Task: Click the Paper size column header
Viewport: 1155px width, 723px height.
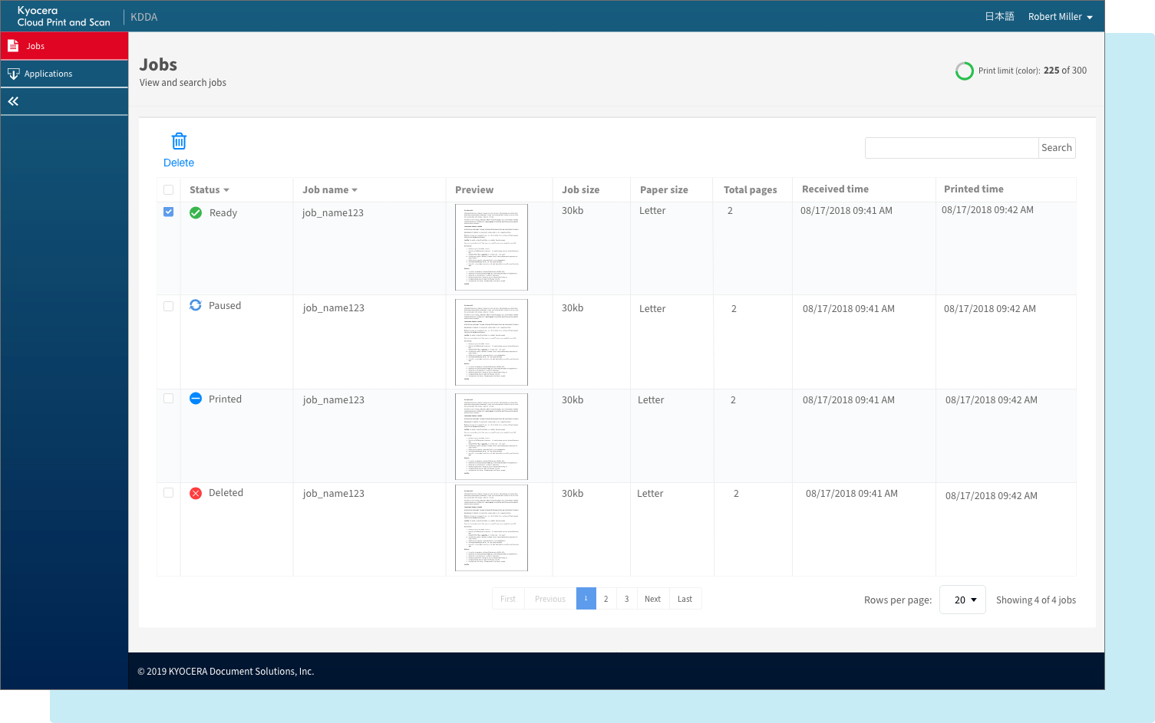Action: tap(664, 190)
